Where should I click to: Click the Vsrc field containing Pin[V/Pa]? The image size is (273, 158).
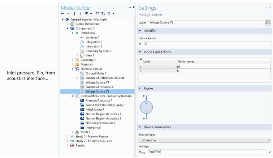pos(207,152)
